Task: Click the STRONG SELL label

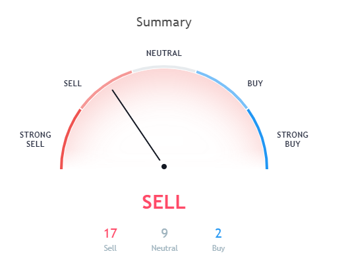Action: (36, 140)
